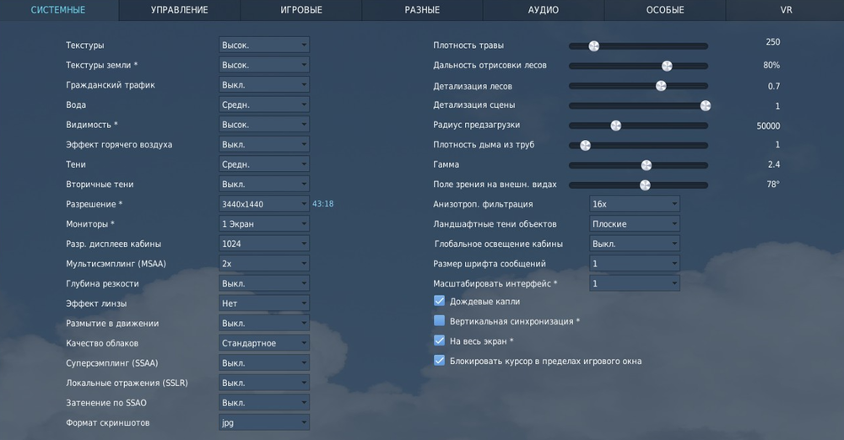Open the ОСОБЫЕ tab
Image resolution: width=844 pixels, height=440 pixels.
coord(665,10)
